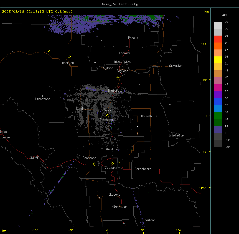Select the Strathmore label

pyautogui.click(x=143, y=169)
